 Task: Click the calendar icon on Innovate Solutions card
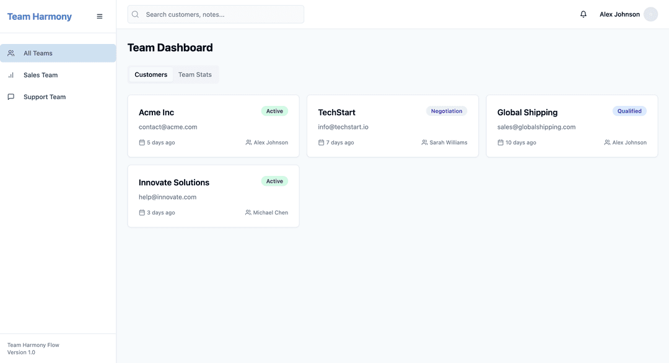[142, 212]
